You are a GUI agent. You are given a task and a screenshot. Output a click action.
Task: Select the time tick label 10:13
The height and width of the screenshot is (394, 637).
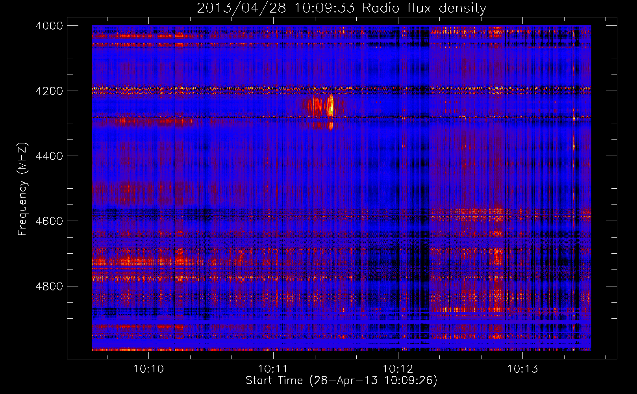point(522,369)
